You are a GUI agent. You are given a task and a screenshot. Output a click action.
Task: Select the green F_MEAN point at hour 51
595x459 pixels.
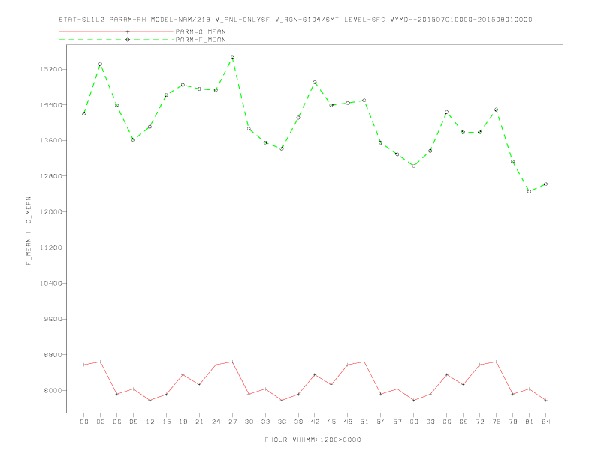click(x=364, y=100)
